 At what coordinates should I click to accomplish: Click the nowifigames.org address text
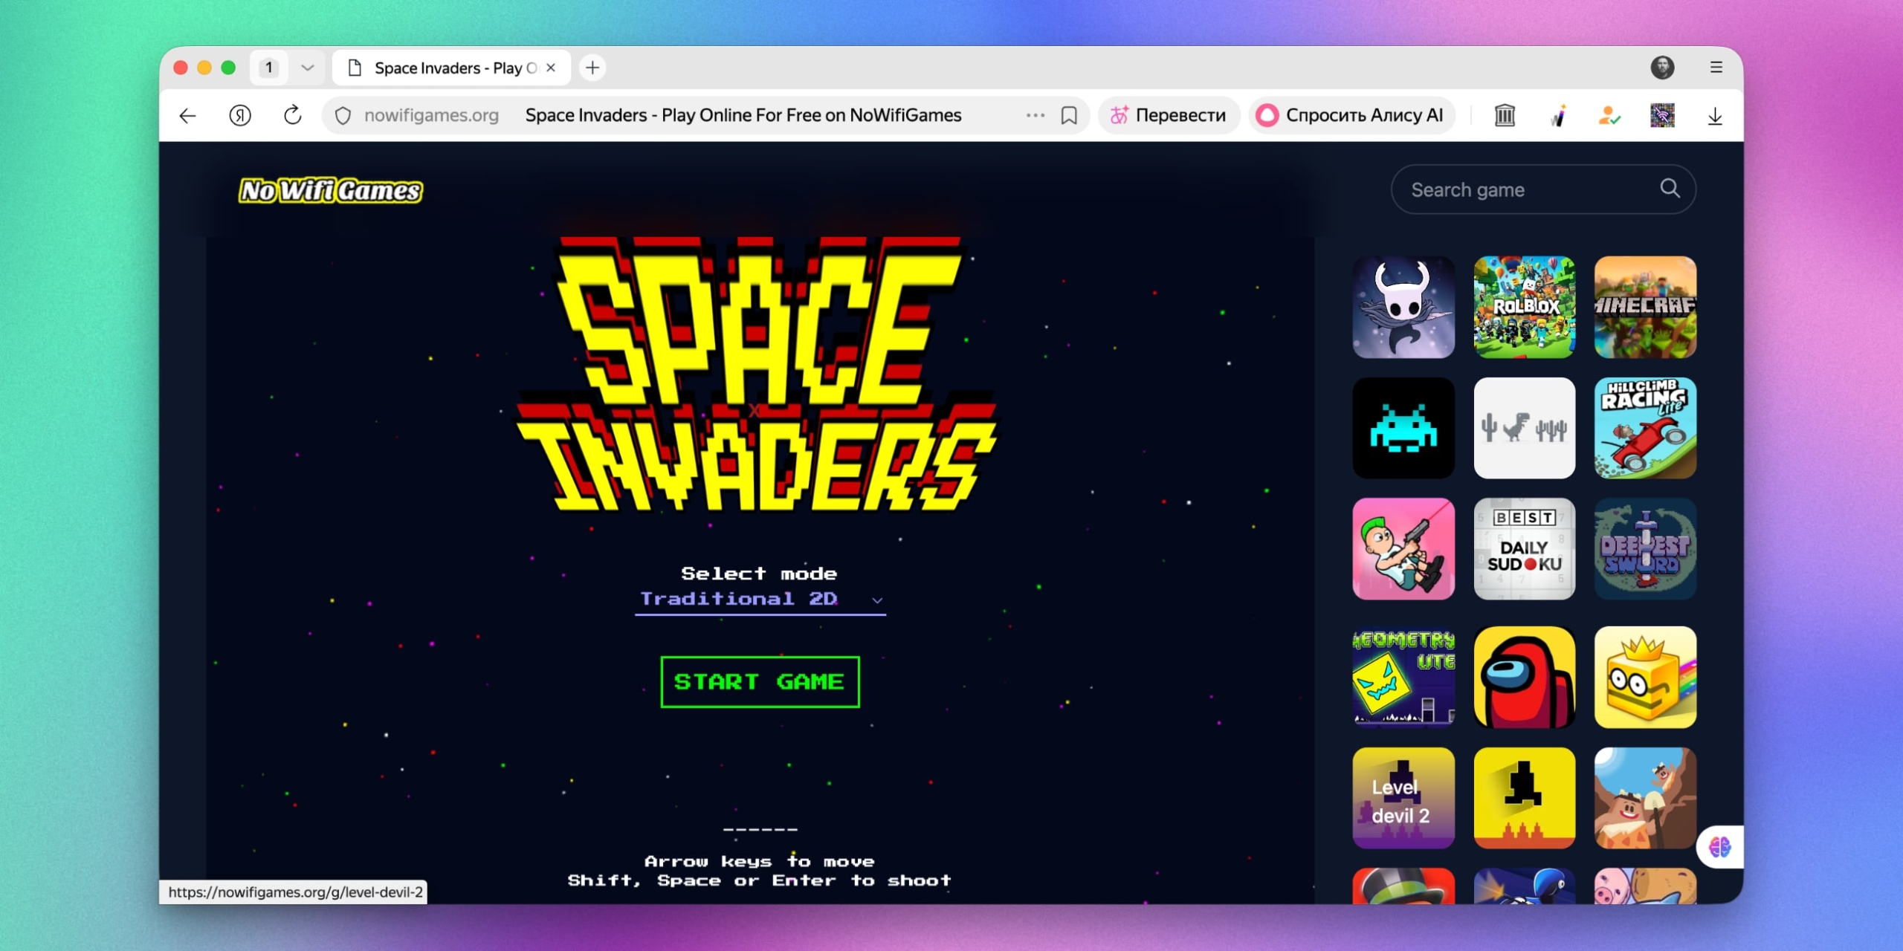[431, 115]
